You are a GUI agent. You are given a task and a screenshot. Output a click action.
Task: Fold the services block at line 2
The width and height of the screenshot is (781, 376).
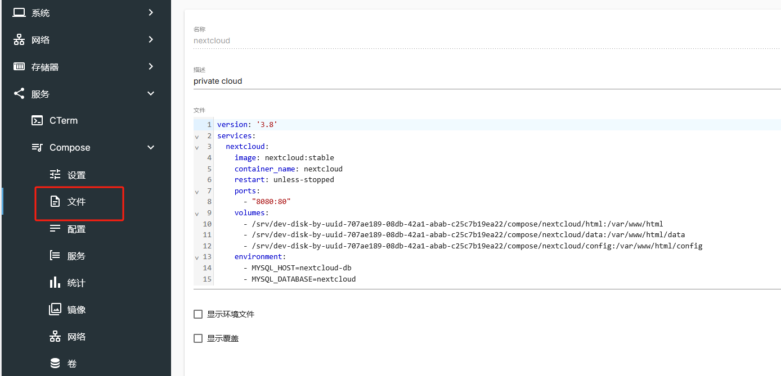[197, 136]
